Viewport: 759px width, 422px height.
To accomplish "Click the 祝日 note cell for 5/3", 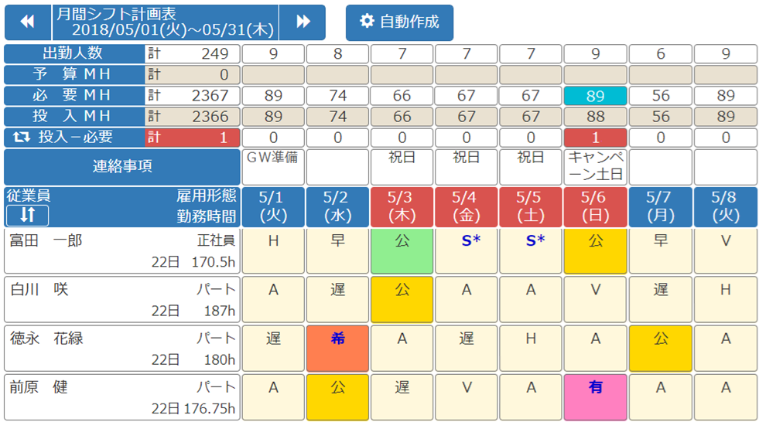I will click(402, 167).
